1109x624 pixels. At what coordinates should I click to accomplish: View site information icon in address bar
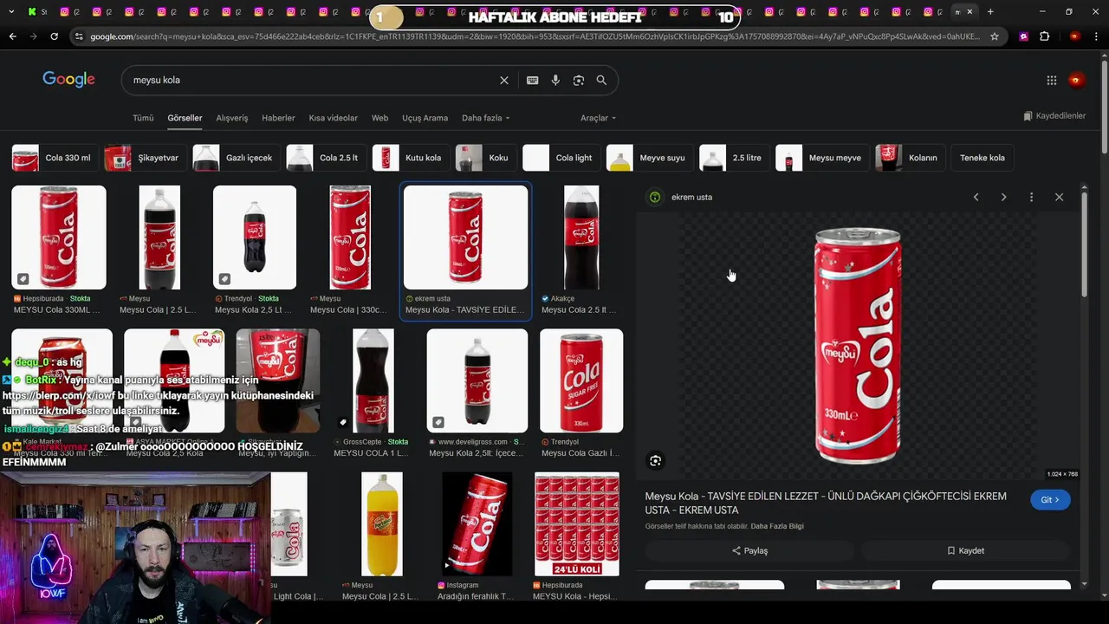80,36
